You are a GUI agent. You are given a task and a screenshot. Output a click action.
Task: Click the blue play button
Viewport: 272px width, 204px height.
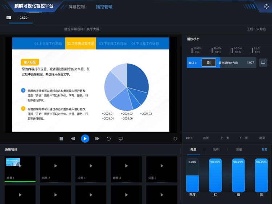pyautogui.click(x=85, y=139)
